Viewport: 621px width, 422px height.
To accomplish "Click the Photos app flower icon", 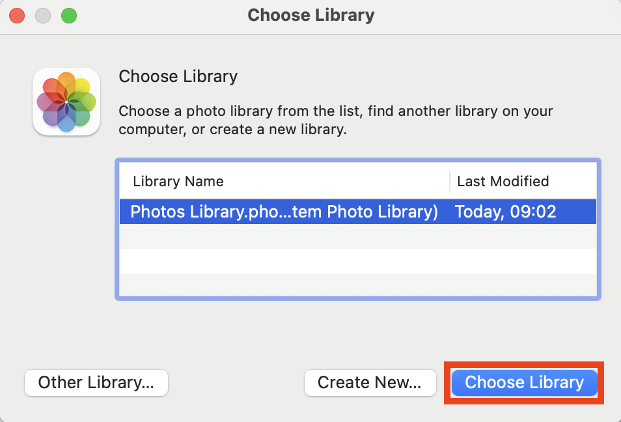I will 66,102.
